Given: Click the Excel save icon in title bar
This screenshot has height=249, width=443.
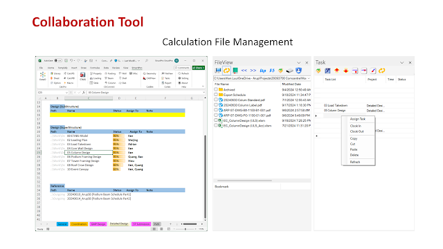Looking at the screenshot, I should click(66, 61).
